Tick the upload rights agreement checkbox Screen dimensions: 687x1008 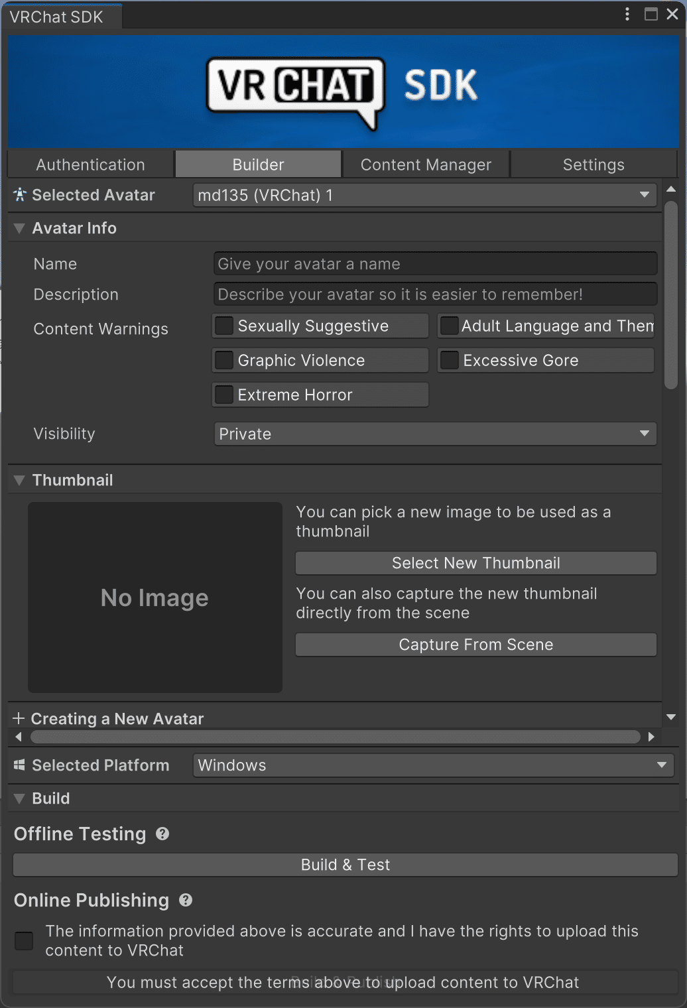click(x=24, y=940)
